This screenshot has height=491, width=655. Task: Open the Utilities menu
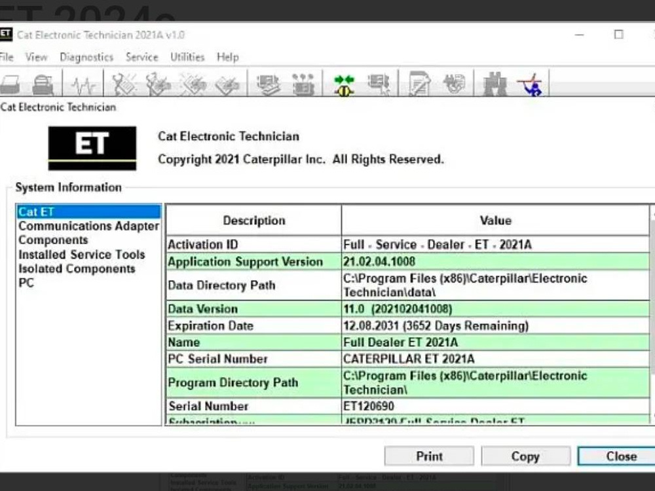coord(187,57)
